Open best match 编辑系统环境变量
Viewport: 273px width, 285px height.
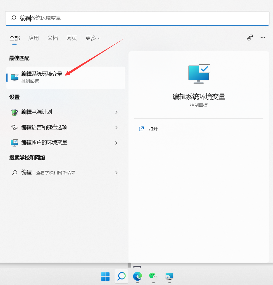(x=66, y=78)
